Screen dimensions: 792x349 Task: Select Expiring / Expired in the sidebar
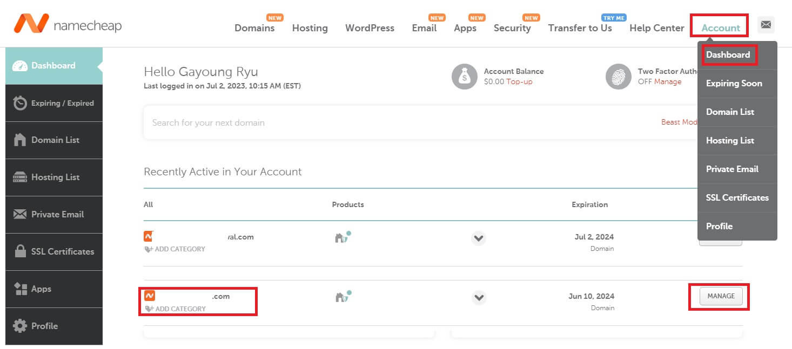pos(54,103)
